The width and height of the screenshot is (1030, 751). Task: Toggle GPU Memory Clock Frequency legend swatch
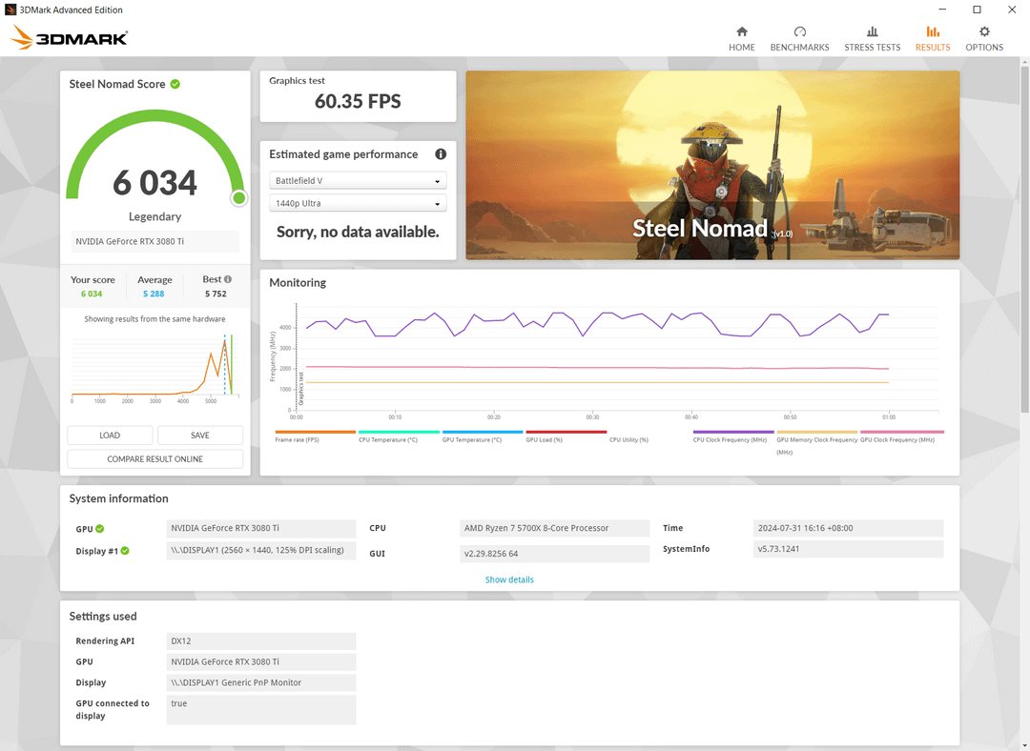(816, 432)
